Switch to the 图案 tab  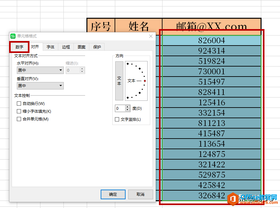coord(82,47)
